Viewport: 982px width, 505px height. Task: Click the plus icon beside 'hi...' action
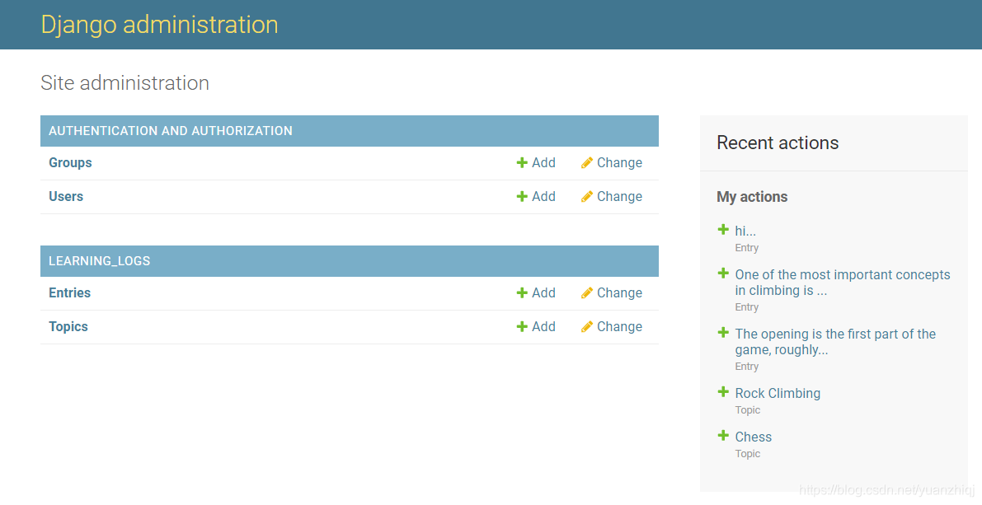[723, 230]
